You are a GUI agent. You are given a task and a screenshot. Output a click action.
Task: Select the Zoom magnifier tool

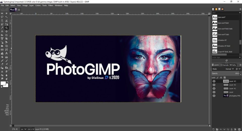pos(7,28)
